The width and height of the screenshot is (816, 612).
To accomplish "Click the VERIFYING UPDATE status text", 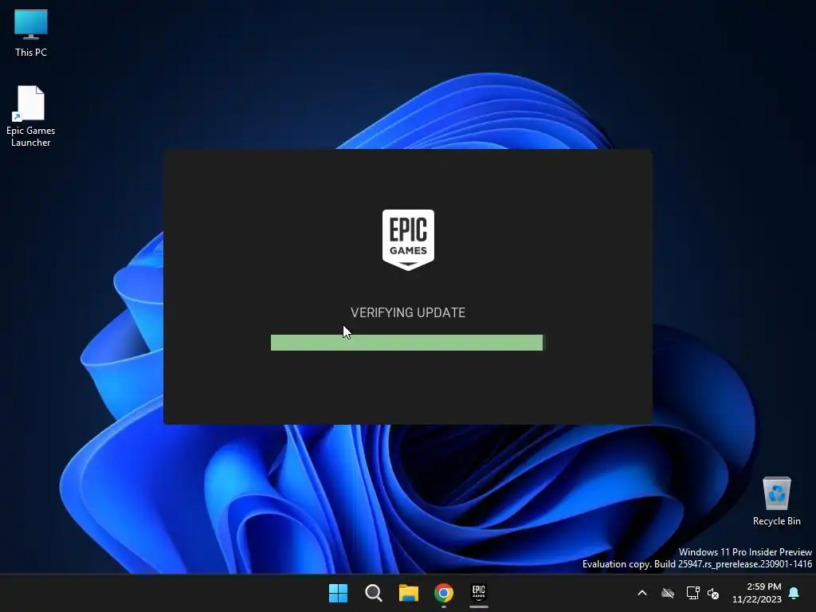I will click(x=408, y=312).
